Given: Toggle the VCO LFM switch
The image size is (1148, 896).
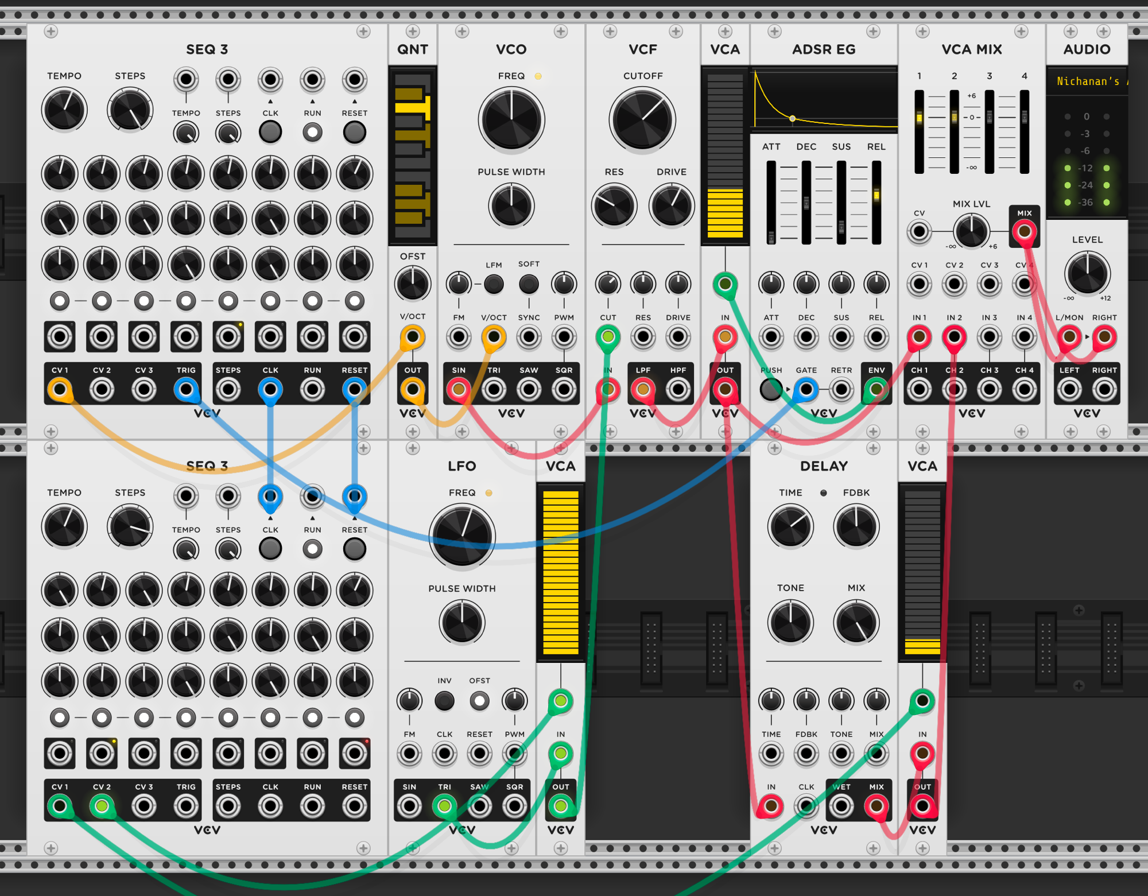Looking at the screenshot, I should (494, 284).
